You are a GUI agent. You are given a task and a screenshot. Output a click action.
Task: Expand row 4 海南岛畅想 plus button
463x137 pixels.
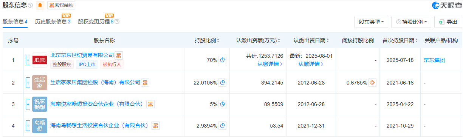[28, 126]
